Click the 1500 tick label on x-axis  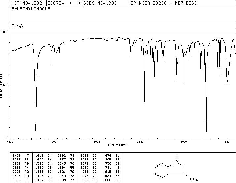pyautogui.click(x=140, y=142)
